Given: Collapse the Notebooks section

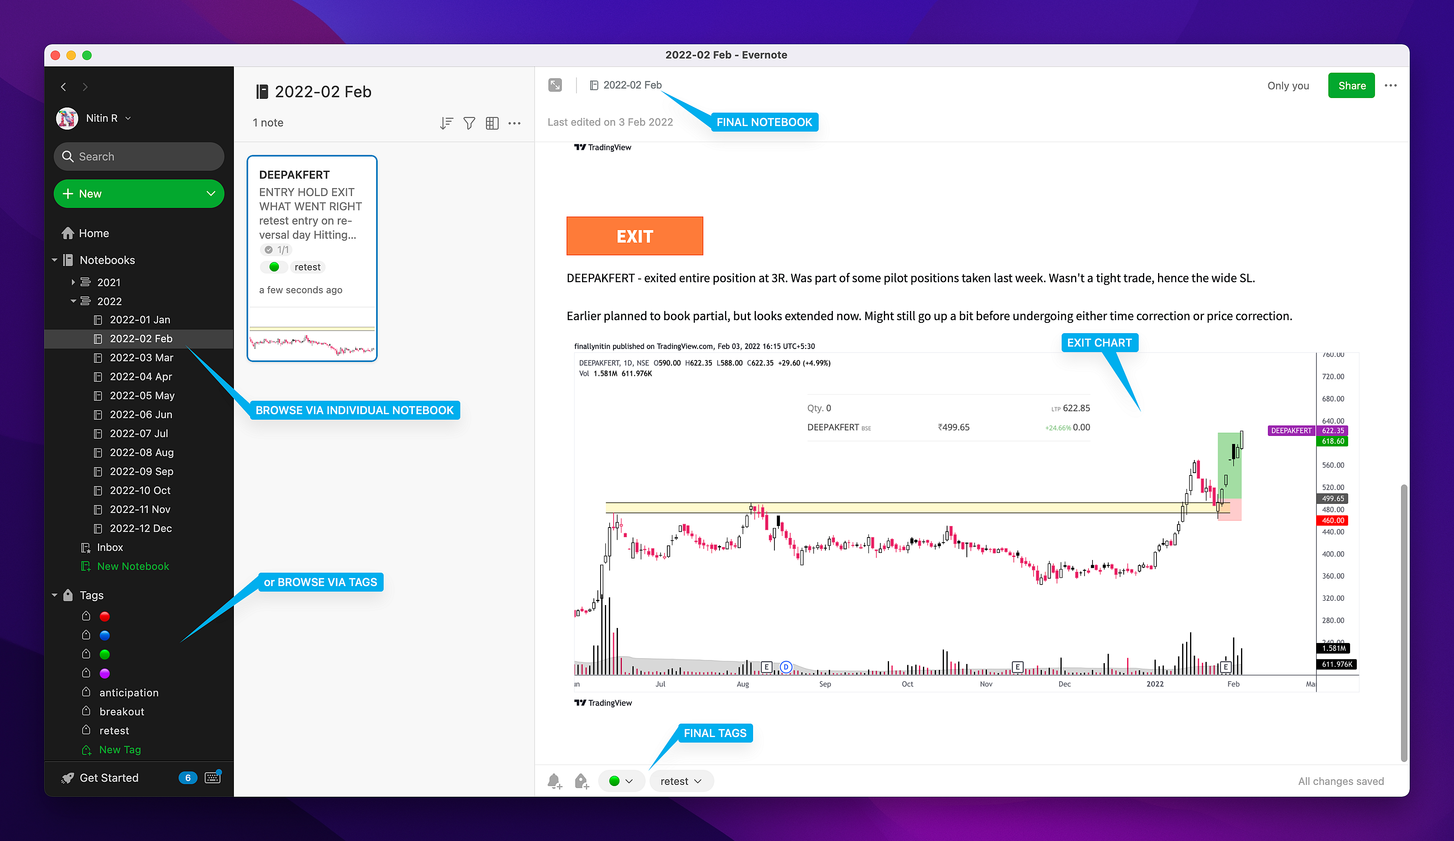Looking at the screenshot, I should tap(55, 260).
